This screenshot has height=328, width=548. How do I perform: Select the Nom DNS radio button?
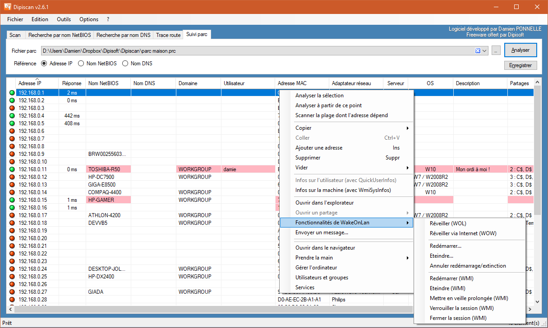pos(125,64)
